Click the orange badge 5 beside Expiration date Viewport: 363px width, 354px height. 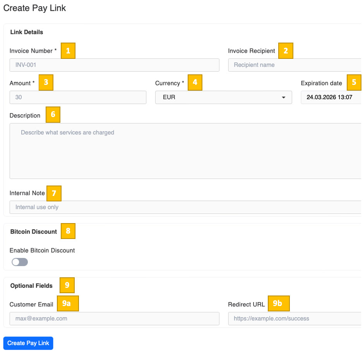click(x=354, y=82)
